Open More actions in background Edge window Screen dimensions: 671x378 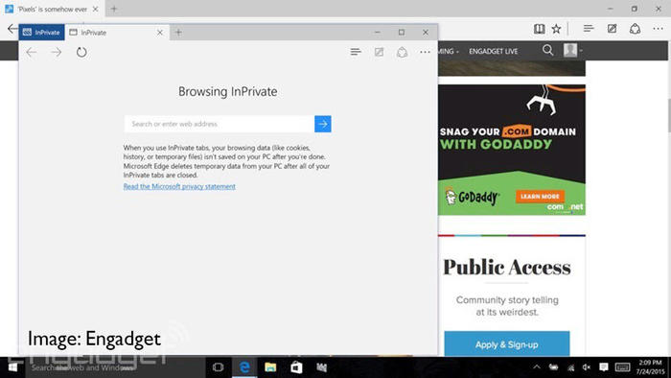pyautogui.click(x=659, y=29)
